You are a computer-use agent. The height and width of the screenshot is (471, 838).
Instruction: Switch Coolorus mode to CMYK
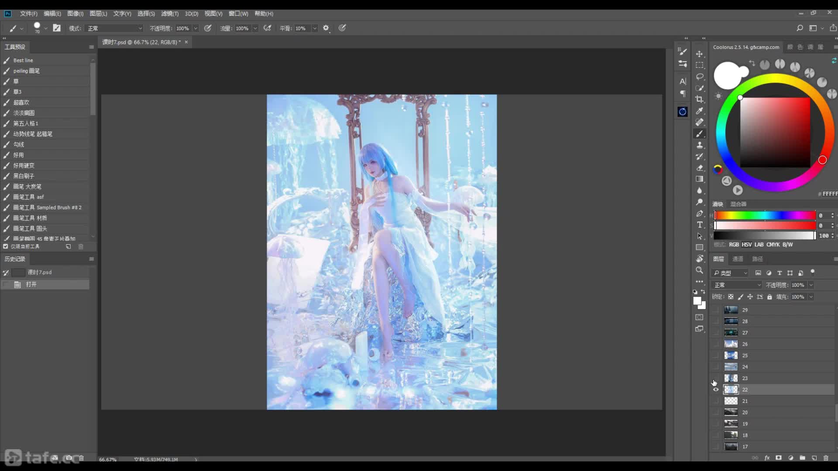pos(773,245)
